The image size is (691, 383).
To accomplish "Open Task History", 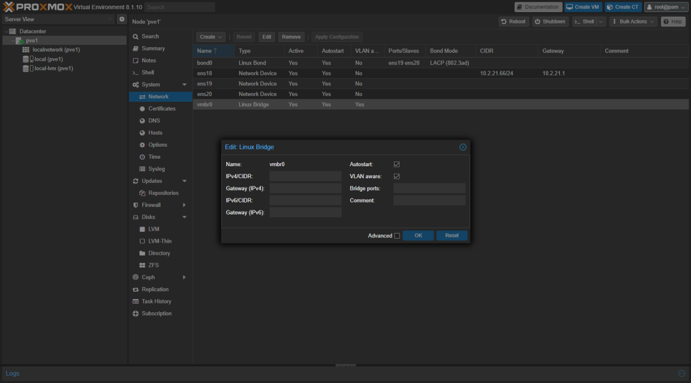I will [157, 301].
